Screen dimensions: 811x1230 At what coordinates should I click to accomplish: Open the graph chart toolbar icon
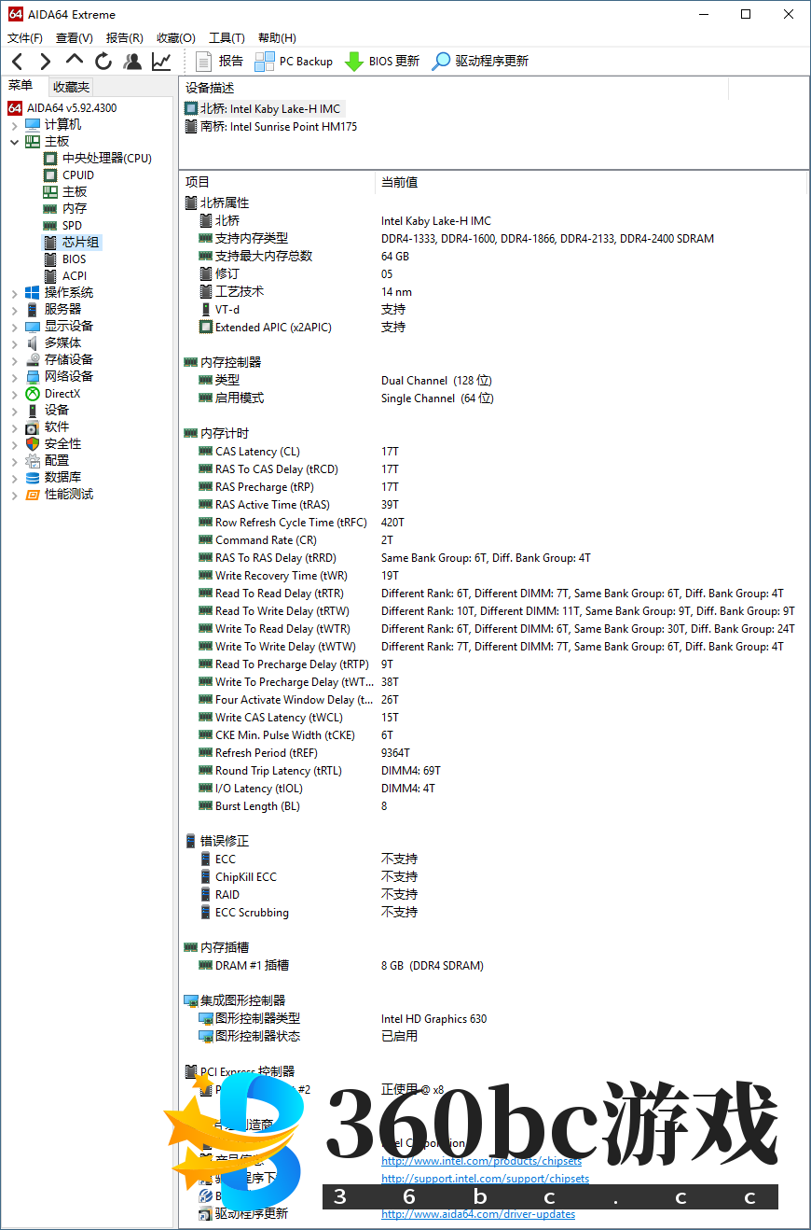point(161,62)
